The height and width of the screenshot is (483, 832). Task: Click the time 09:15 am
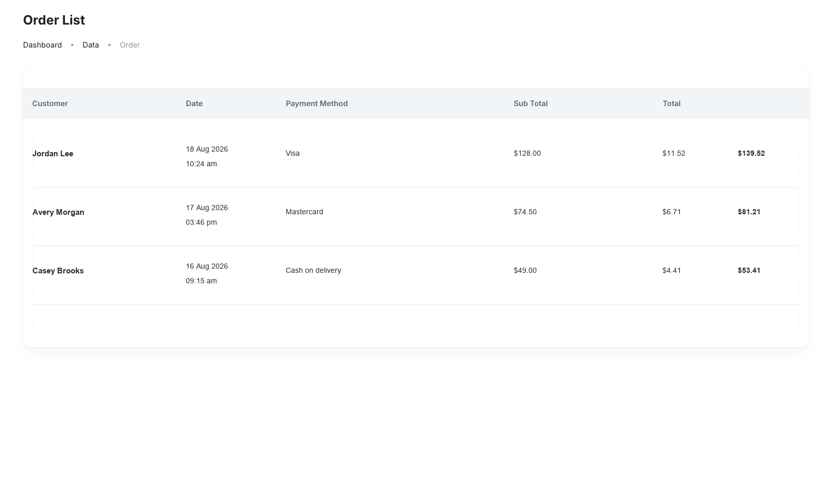click(201, 281)
